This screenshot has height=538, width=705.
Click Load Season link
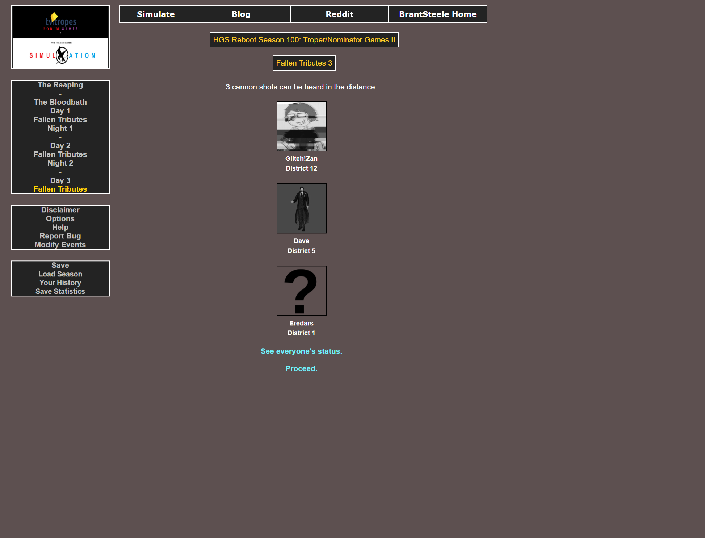pos(60,274)
